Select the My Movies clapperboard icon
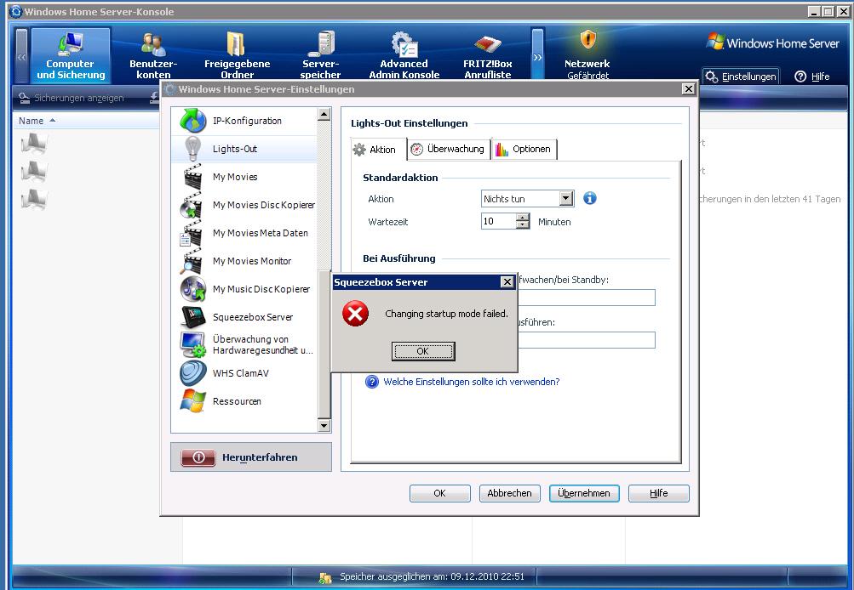This screenshot has height=590, width=854. 193,177
